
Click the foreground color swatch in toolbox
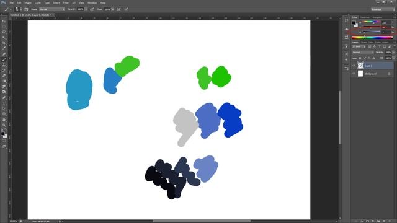(x=2, y=134)
